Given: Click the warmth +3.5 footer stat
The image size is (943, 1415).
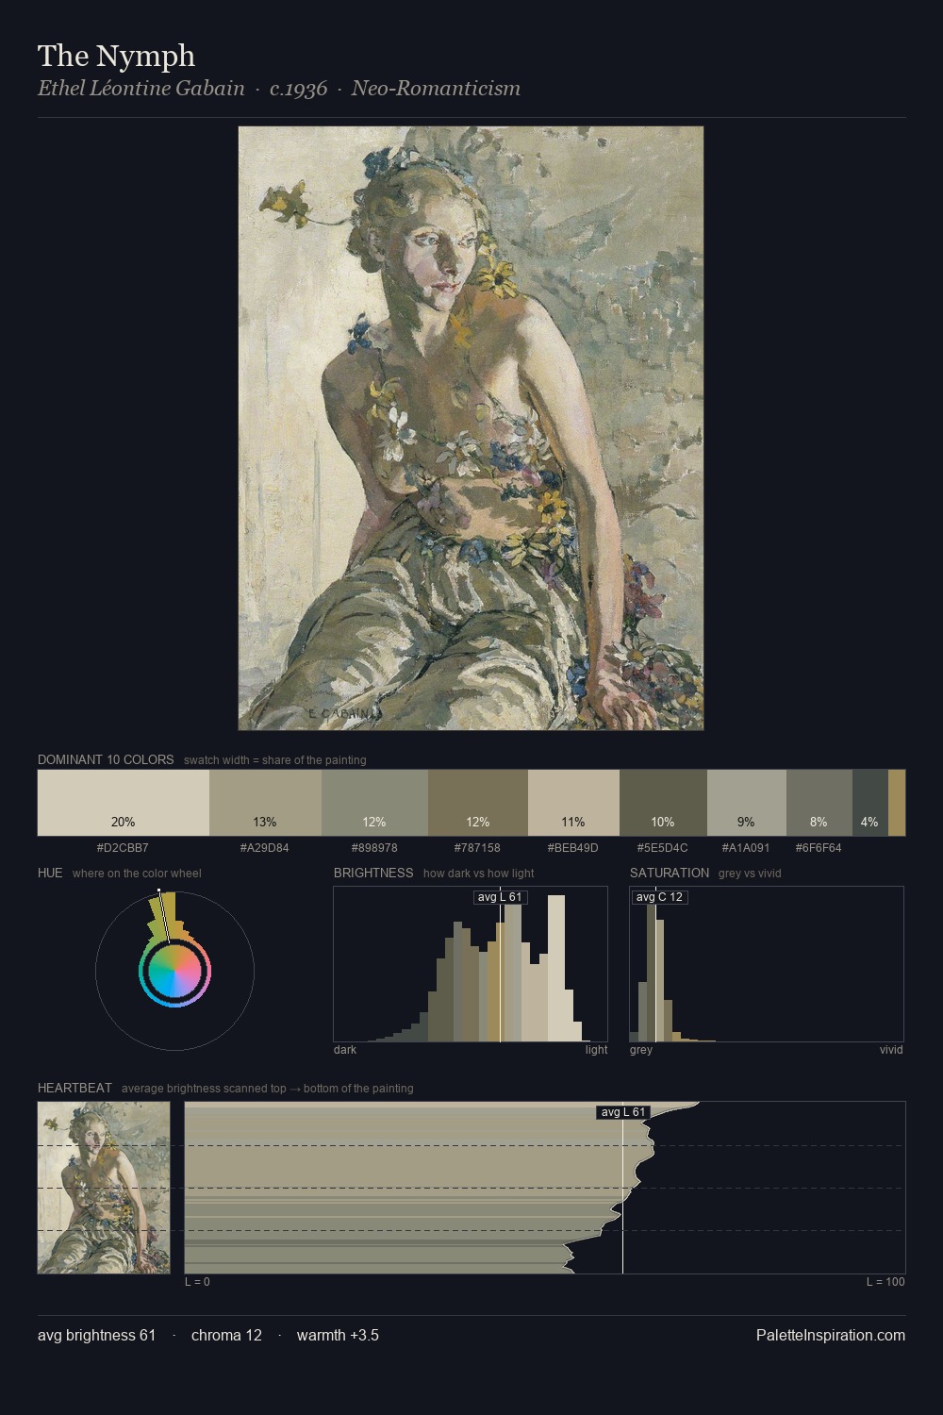Looking at the screenshot, I should tap(338, 1335).
